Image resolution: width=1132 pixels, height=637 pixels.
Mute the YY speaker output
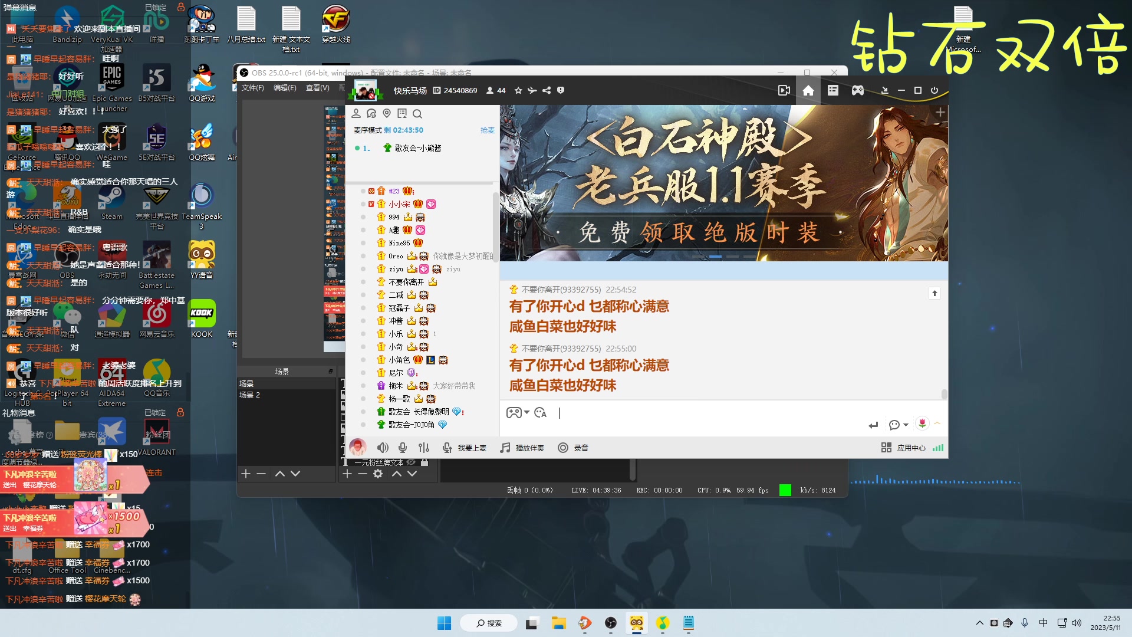point(383,448)
